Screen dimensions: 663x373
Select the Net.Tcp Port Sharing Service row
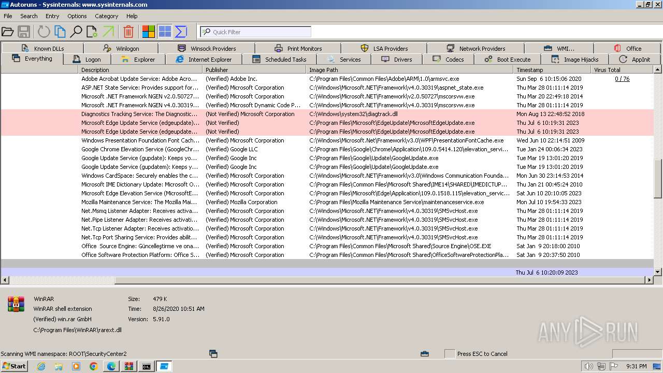[327, 237]
